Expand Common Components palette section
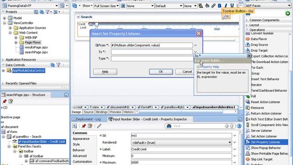The width and height of the screenshot is (293, 165). [247, 20]
